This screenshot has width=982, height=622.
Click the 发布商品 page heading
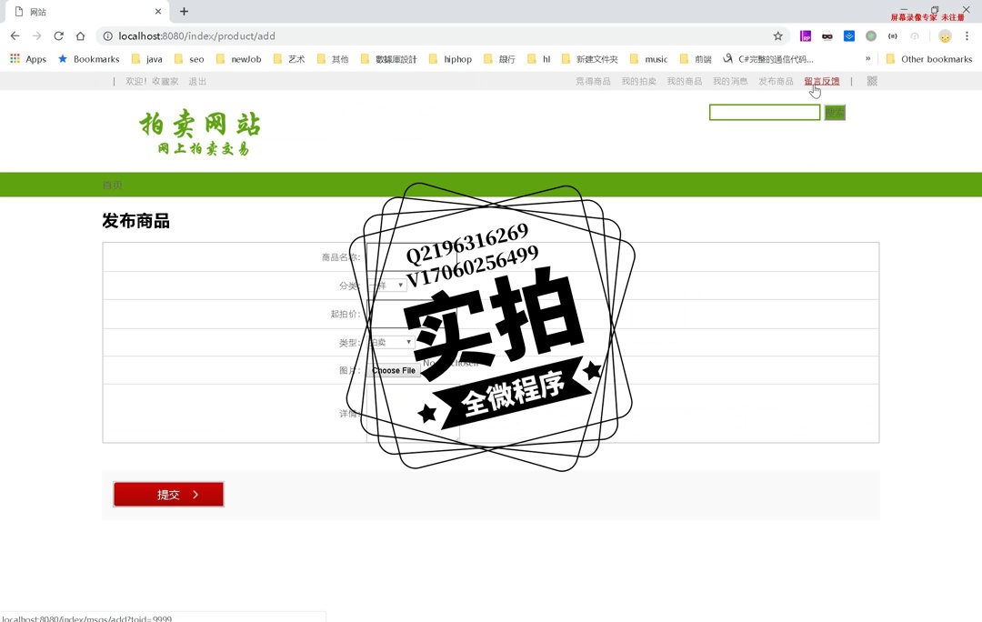[x=135, y=220]
